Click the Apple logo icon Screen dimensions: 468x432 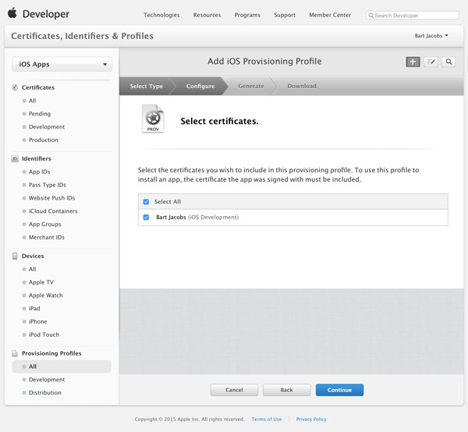click(x=12, y=13)
